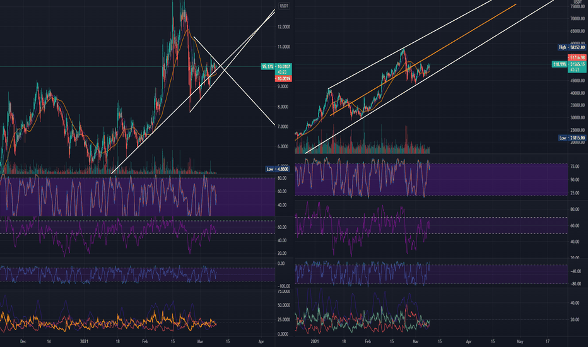Select the 0.0000 indicator scale value
The height and width of the screenshot is (347, 588).
(x=284, y=334)
